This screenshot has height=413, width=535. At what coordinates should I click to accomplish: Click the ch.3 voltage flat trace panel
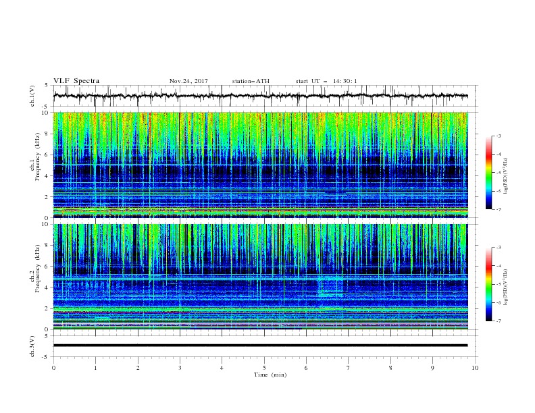pyautogui.click(x=265, y=346)
